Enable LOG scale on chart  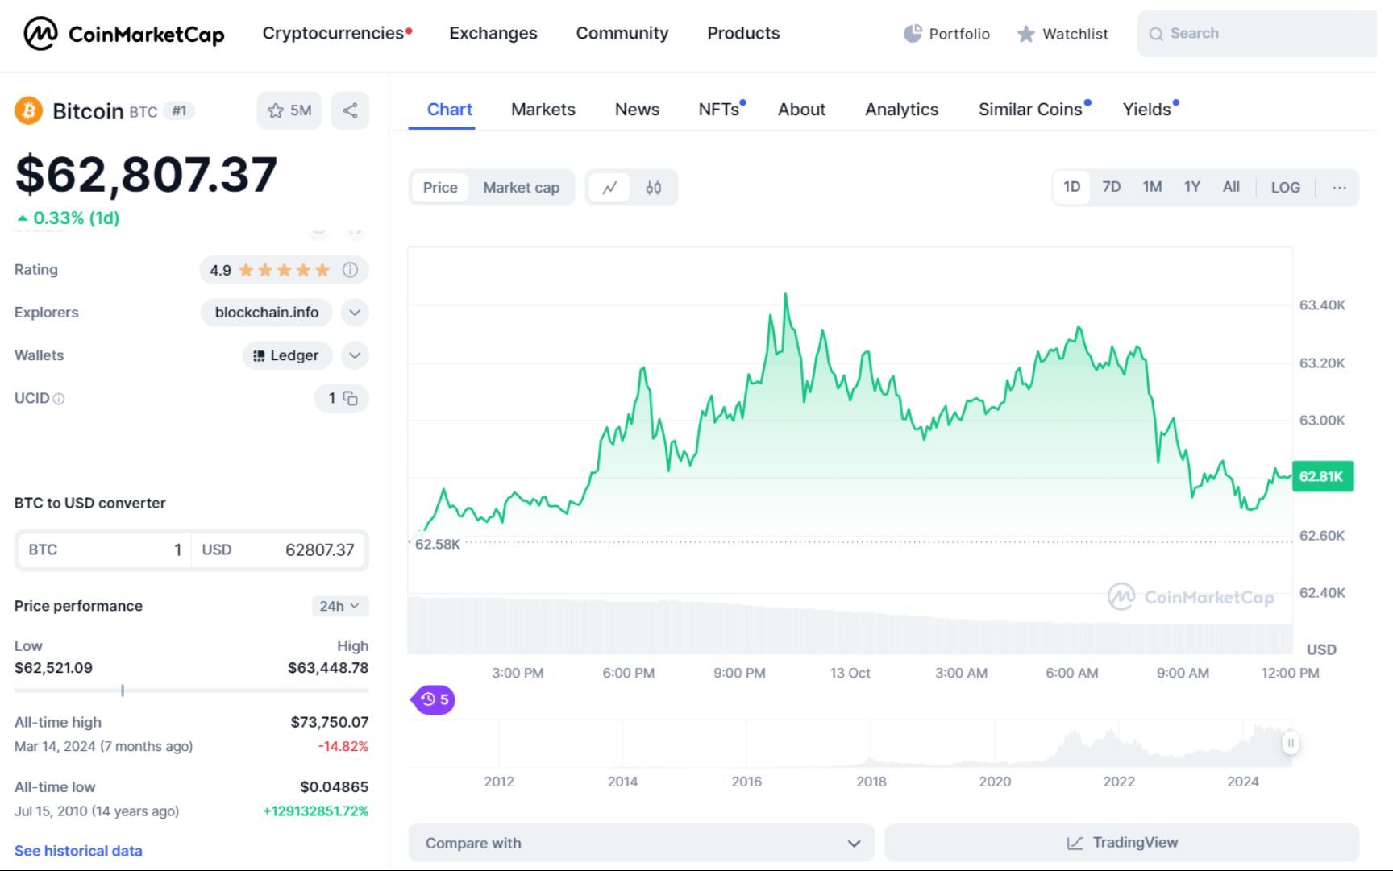coord(1285,188)
